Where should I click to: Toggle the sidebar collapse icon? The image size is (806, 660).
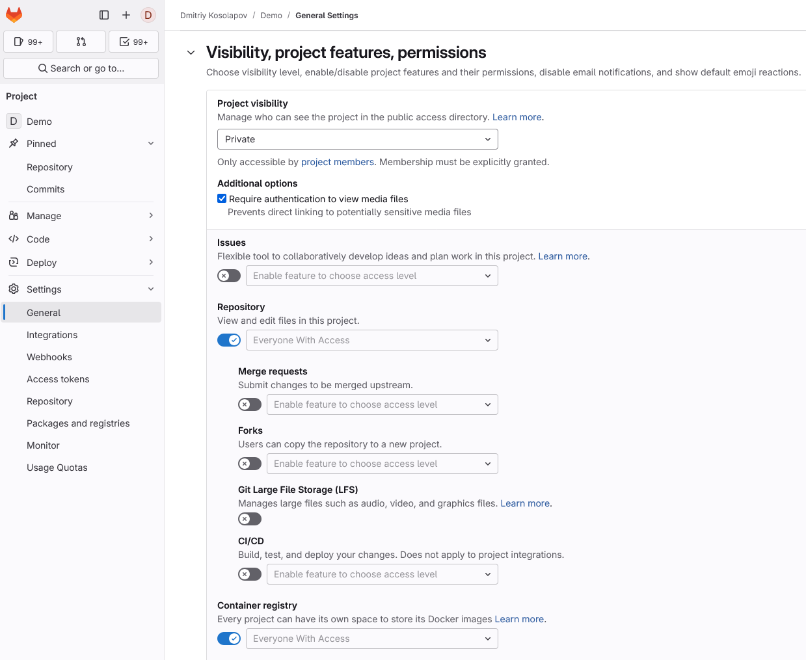click(x=104, y=15)
